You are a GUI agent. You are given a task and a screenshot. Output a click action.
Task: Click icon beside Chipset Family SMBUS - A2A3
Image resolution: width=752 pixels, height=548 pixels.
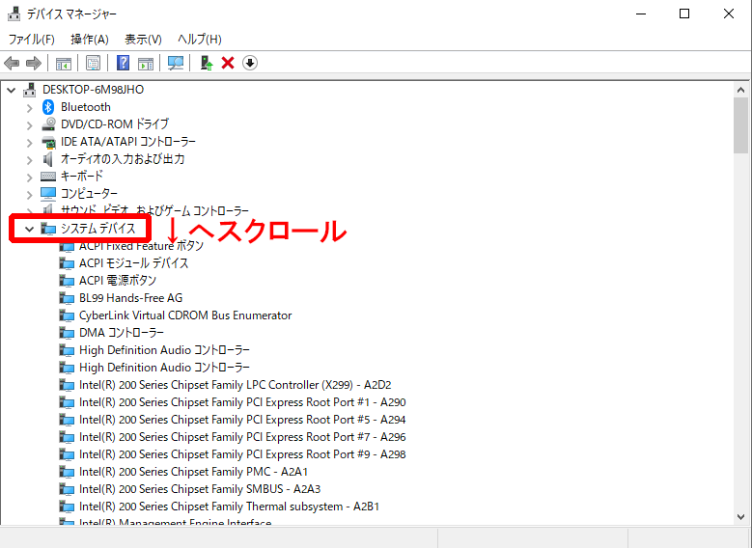67,489
